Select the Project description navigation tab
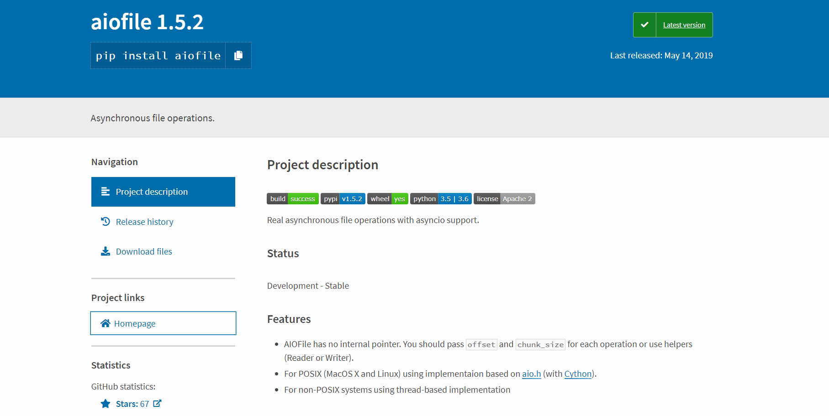 click(163, 192)
